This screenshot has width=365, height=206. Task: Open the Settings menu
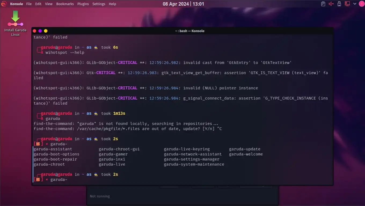pos(99,4)
